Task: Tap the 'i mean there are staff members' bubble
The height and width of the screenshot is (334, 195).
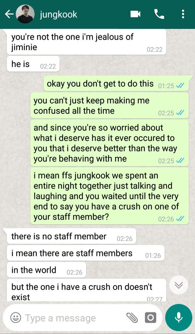Action: pos(86,253)
